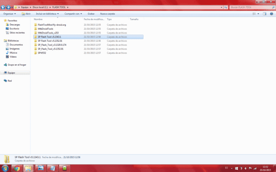Open the view options dropdown arrow
Image resolution: width=276 pixels, height=172 pixels.
[x=258, y=14]
